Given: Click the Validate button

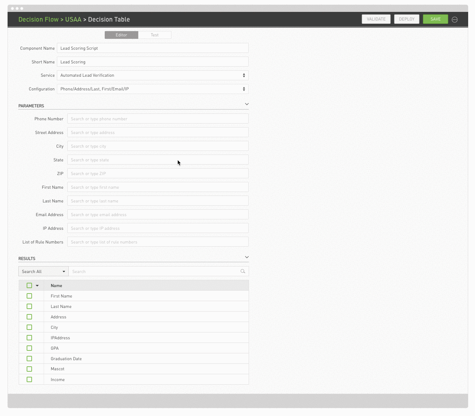Looking at the screenshot, I should click(x=376, y=19).
